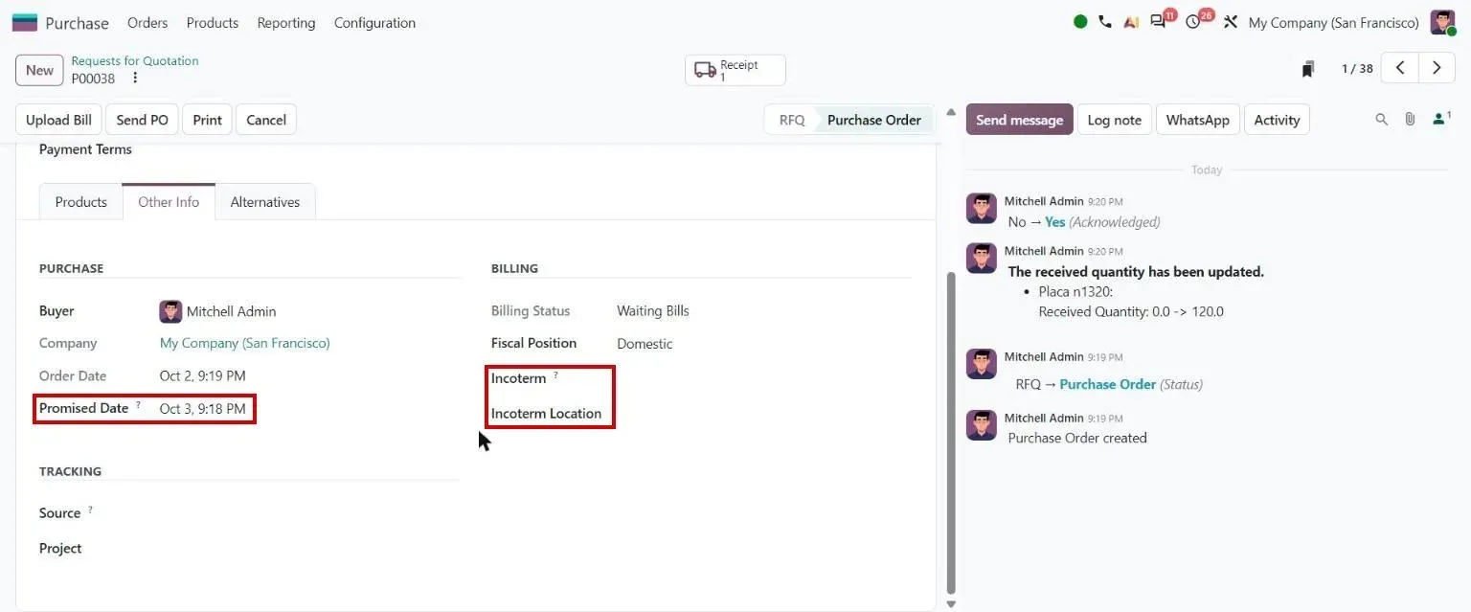1471x612 pixels.
Task: Click the New button
Action: [39, 70]
